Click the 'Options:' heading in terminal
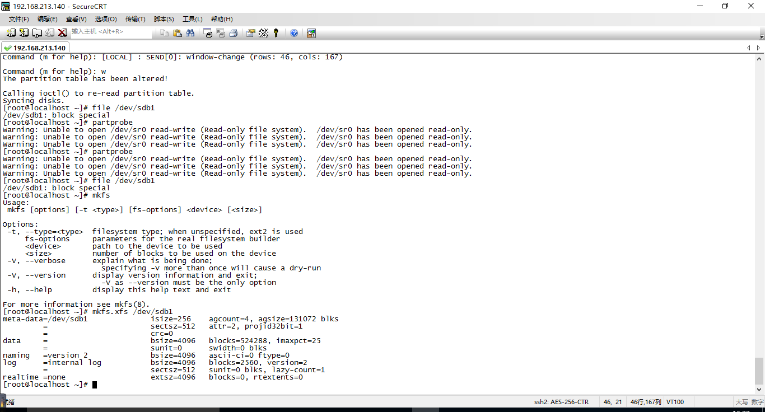 [x=20, y=224]
